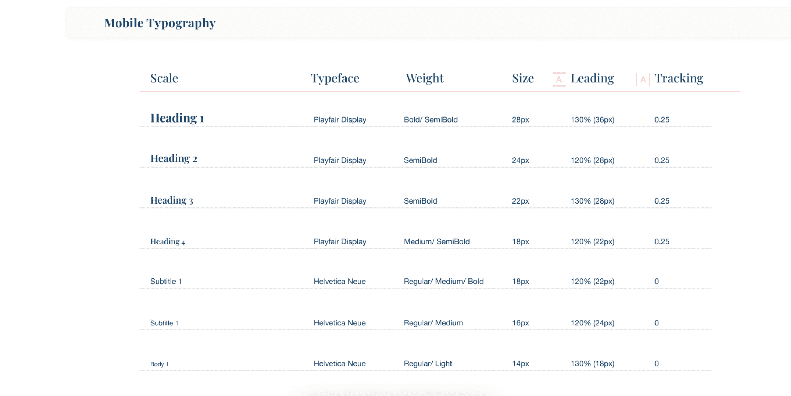Click the Heading 3 sample text
791x396 pixels.
pyautogui.click(x=171, y=200)
